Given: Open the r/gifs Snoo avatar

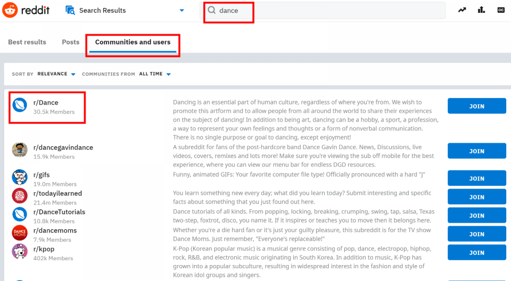Looking at the screenshot, I should coord(20,177).
